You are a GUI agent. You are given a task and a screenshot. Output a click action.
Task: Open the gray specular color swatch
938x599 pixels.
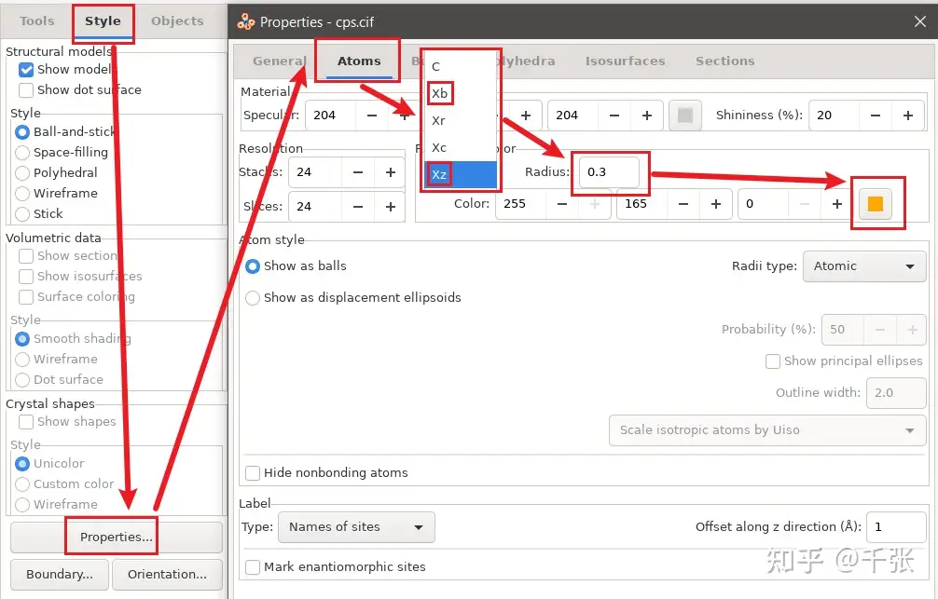point(685,115)
